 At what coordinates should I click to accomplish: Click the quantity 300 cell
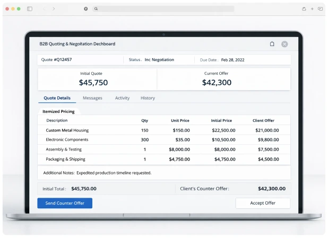(x=144, y=140)
